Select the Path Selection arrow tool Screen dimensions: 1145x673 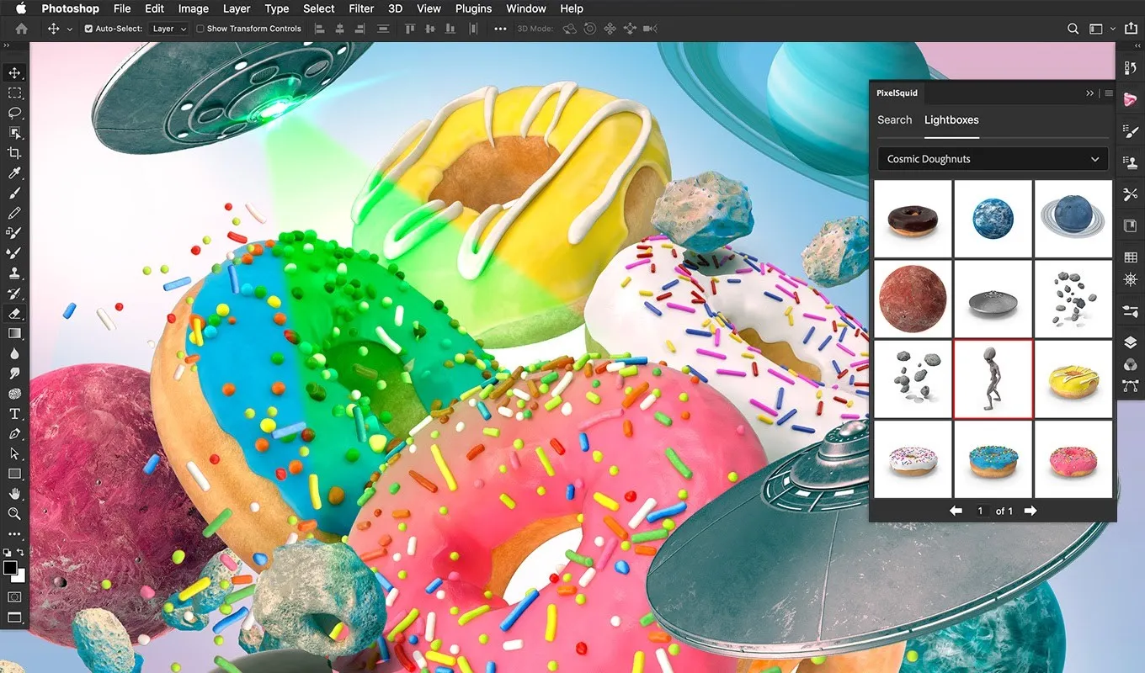(x=14, y=453)
